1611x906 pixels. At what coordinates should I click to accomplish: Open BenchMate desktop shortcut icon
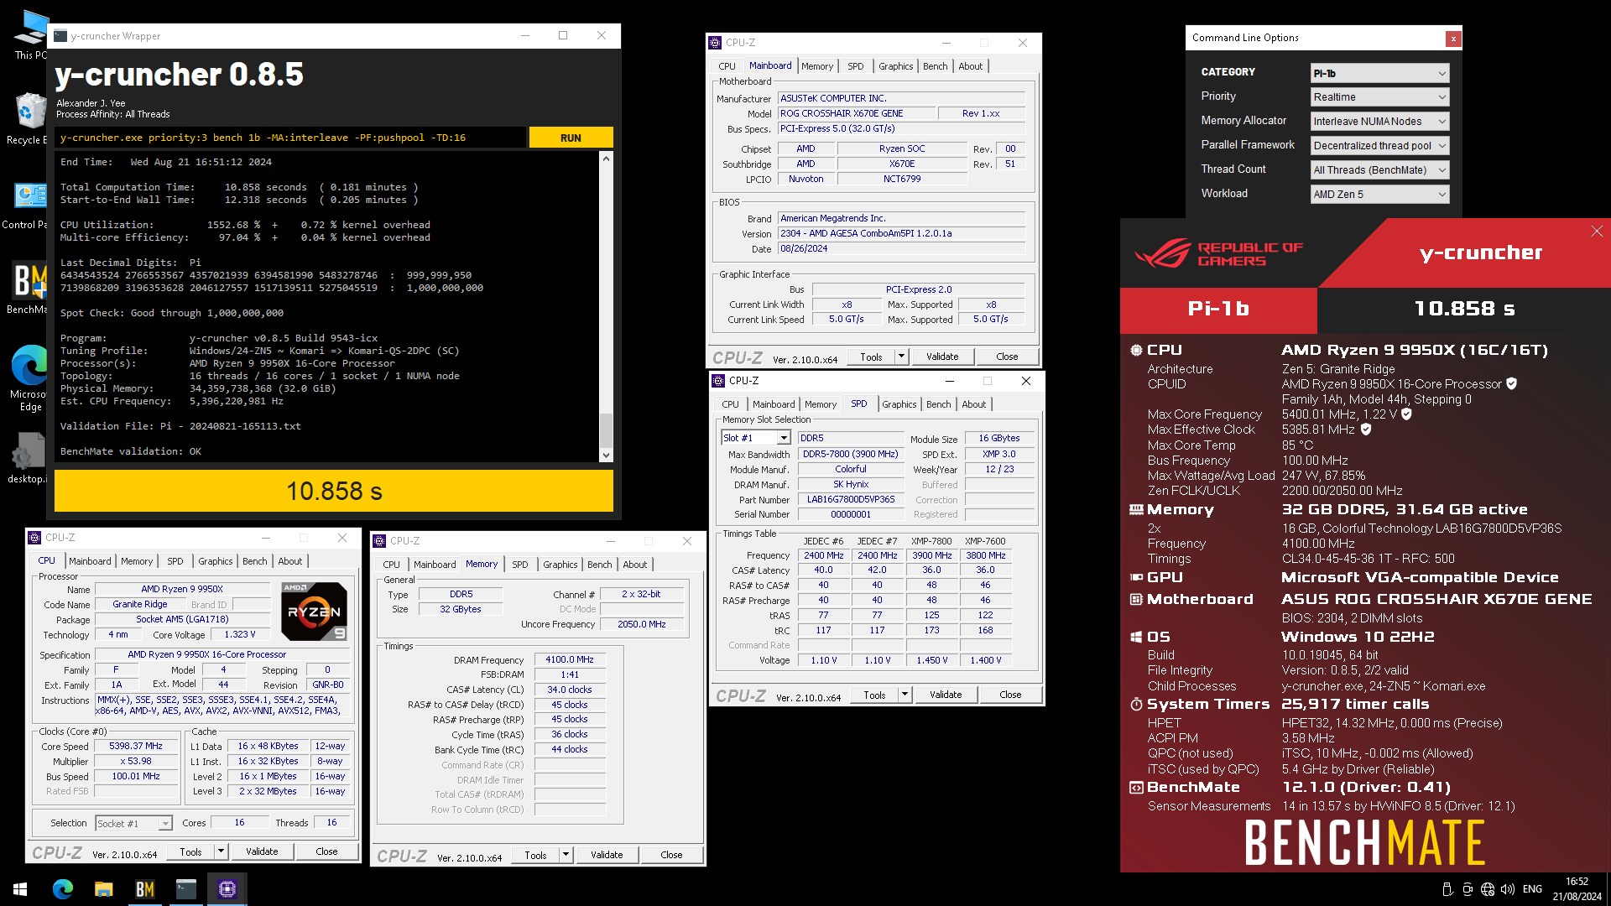[30, 287]
